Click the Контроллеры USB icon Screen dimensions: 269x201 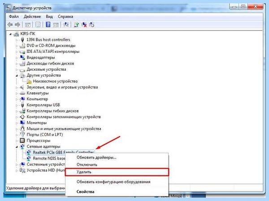[x=22, y=105]
